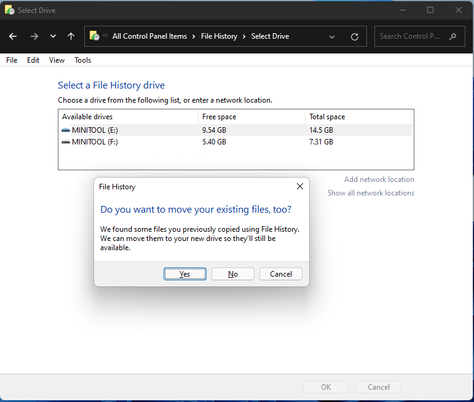Click the 9.54 GB free space value

click(214, 130)
